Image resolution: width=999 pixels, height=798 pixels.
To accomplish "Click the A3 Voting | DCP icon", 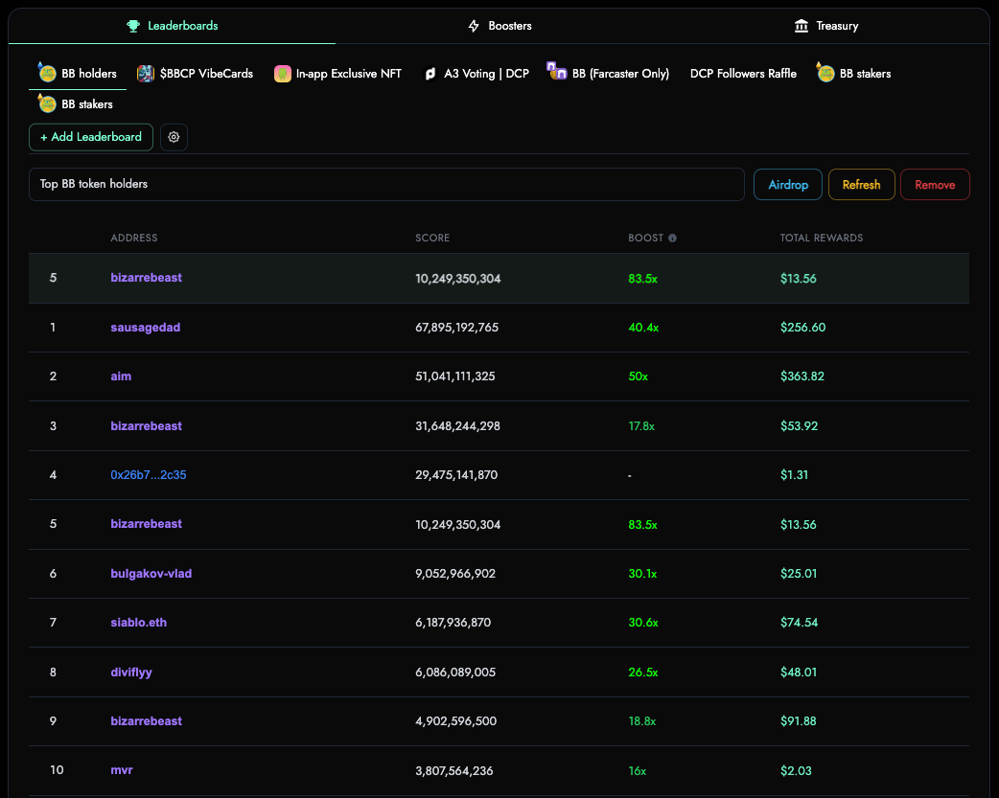I will click(x=430, y=74).
